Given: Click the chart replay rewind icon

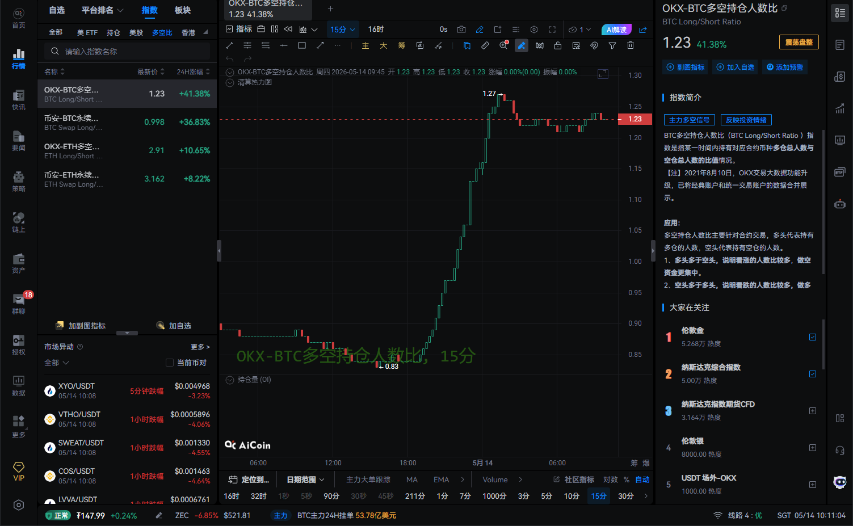Looking at the screenshot, I should tap(288, 29).
